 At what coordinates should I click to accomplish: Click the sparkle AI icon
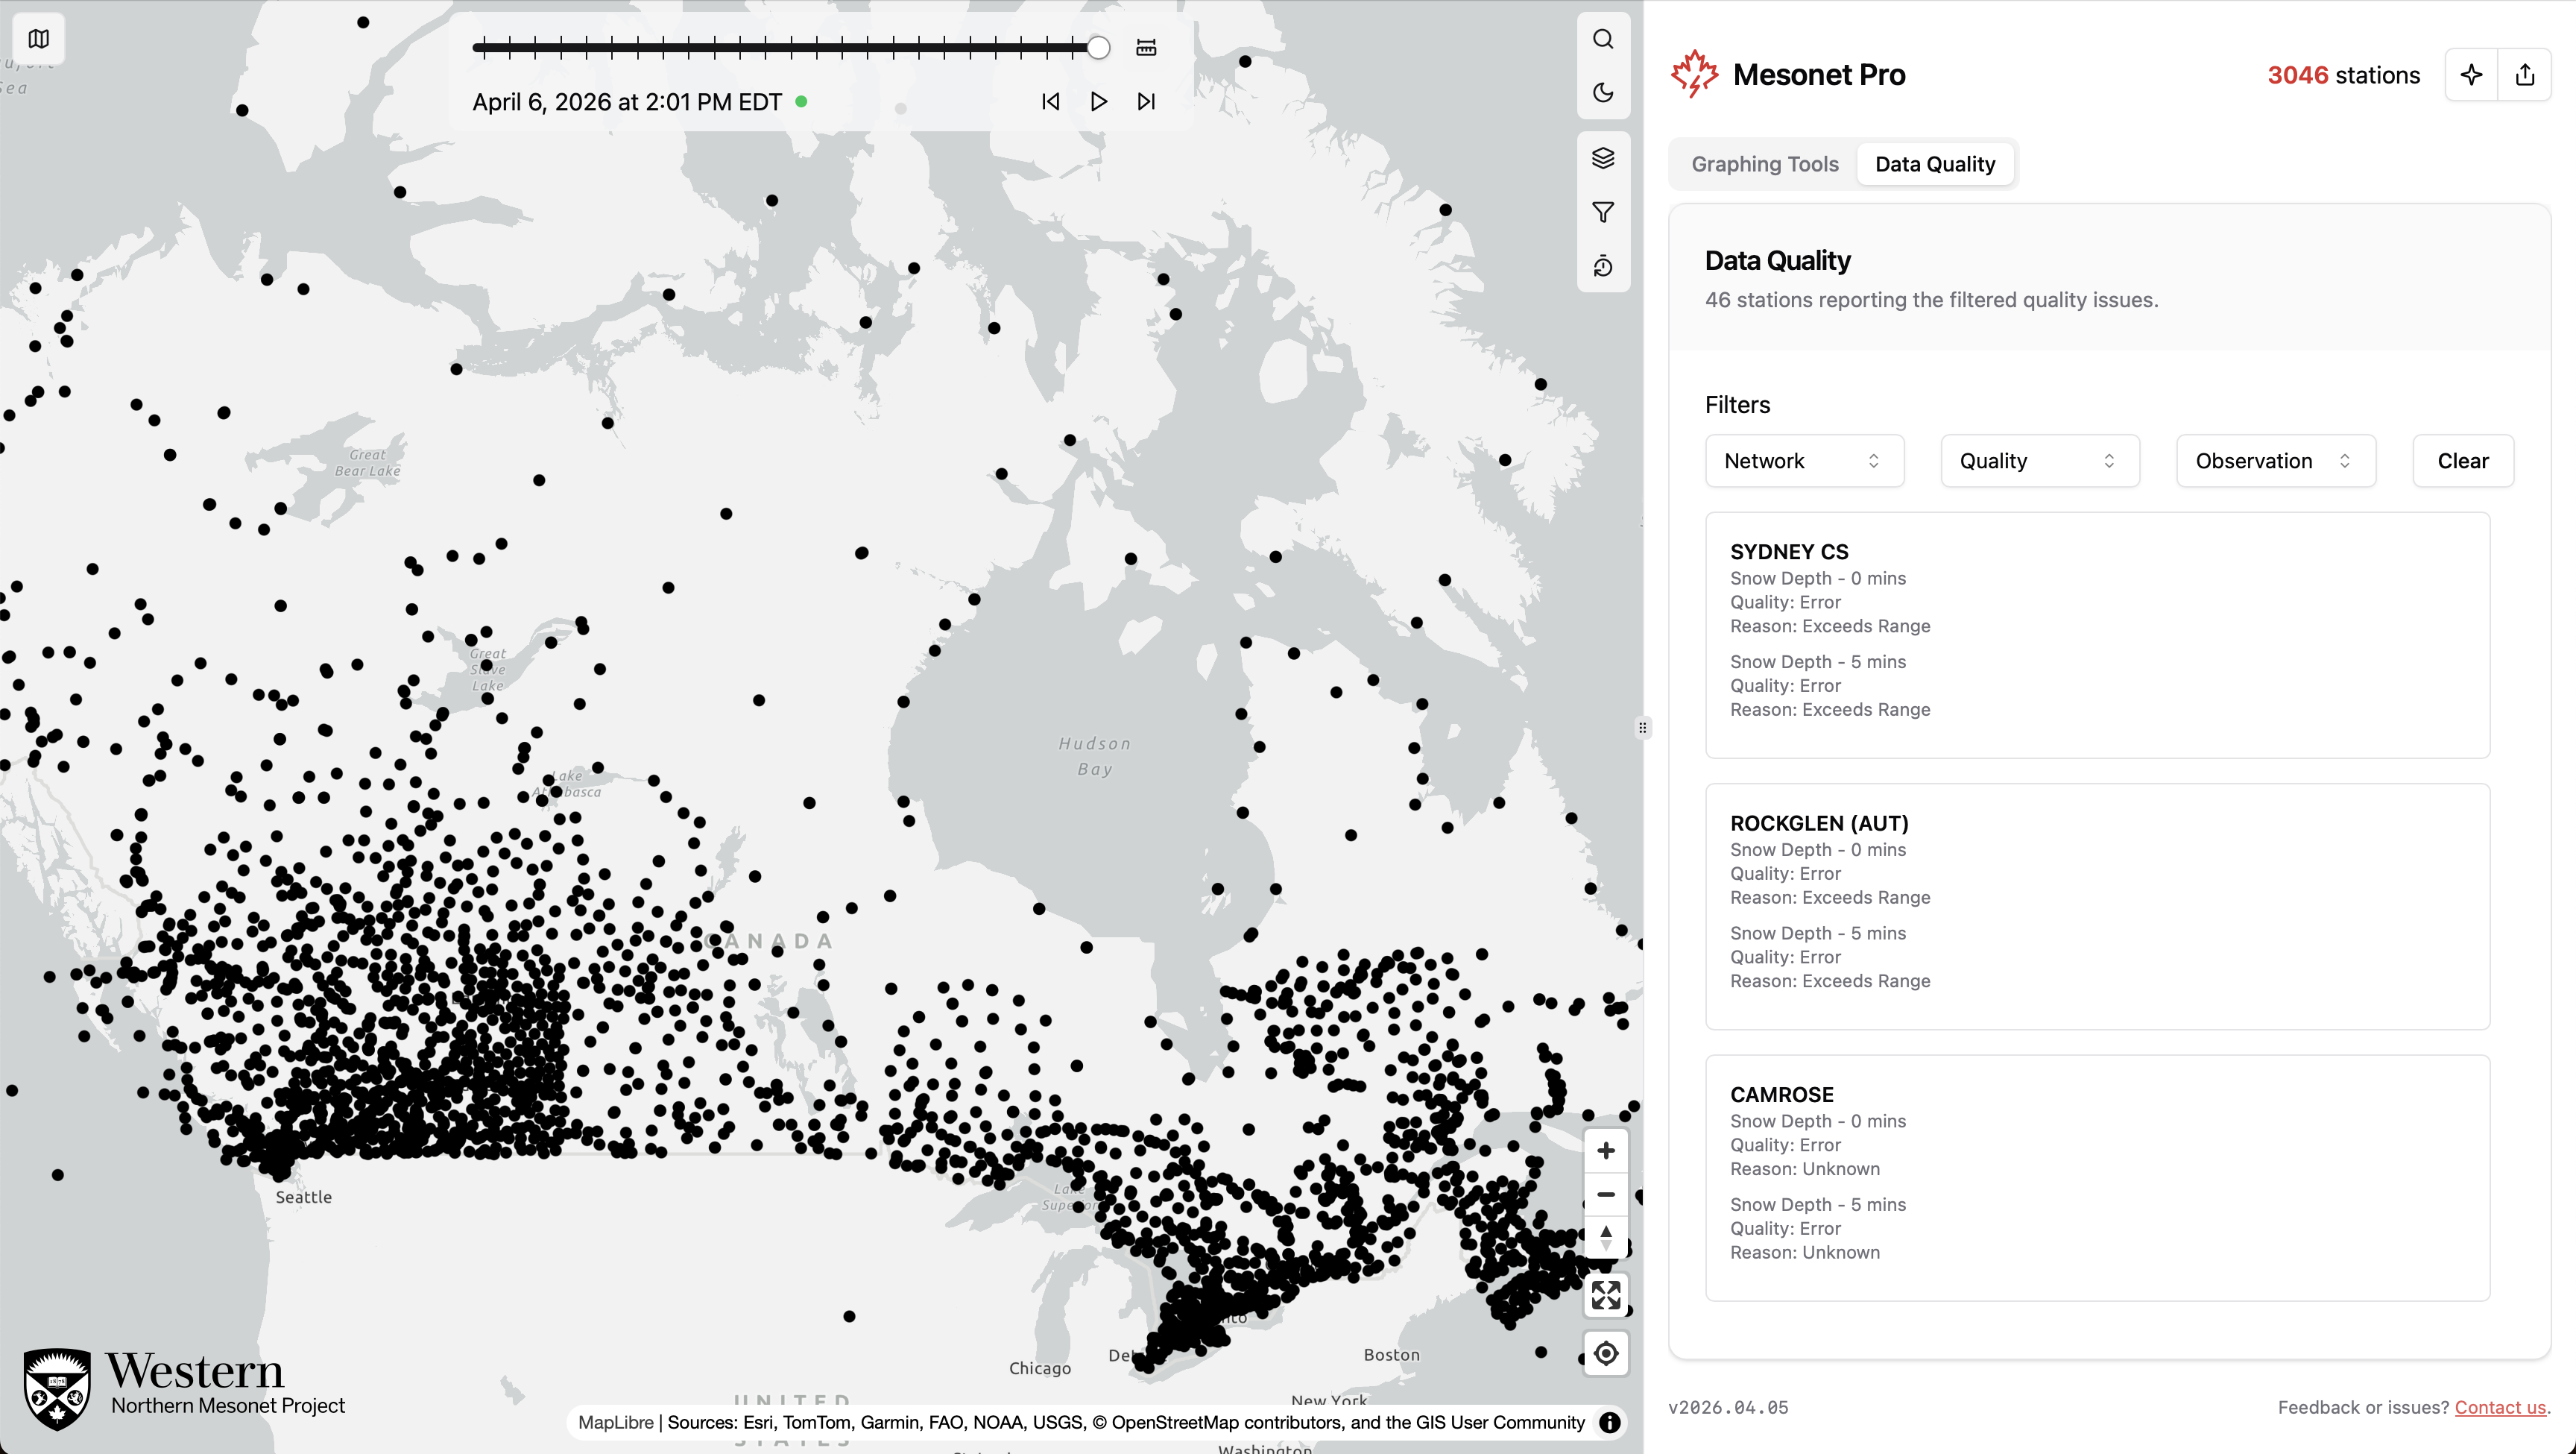tap(2471, 75)
